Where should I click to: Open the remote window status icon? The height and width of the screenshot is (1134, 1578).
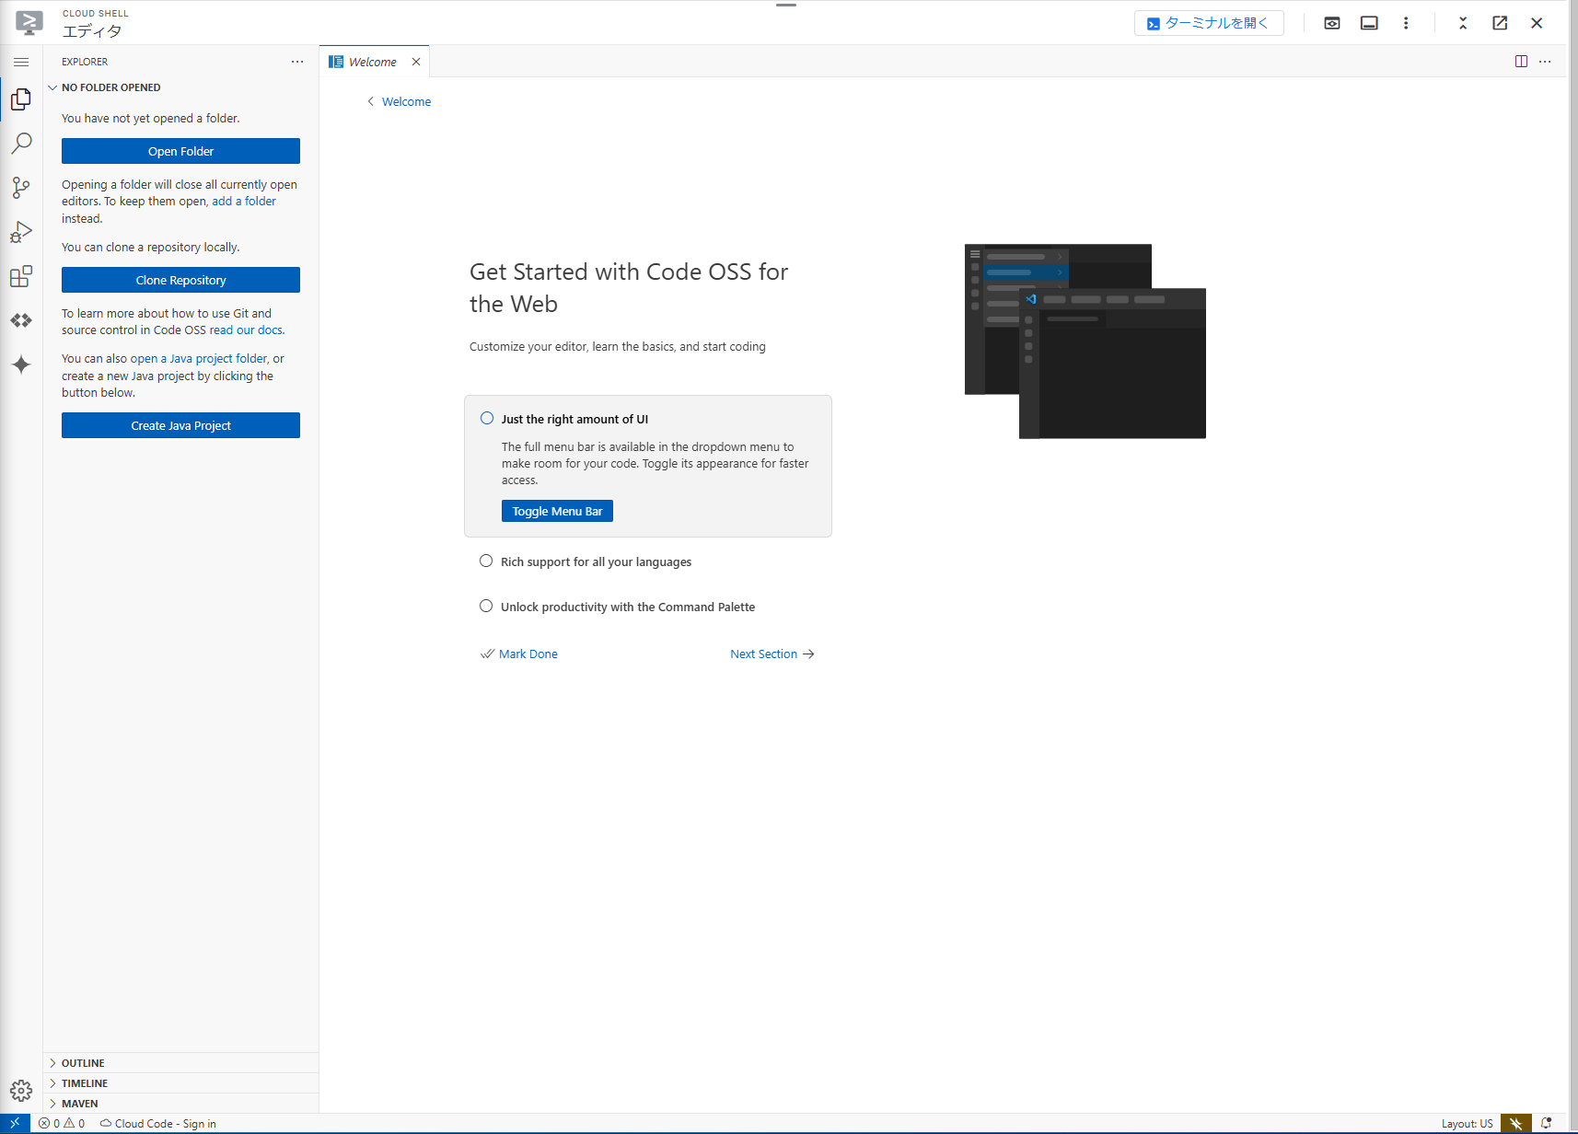(15, 1123)
